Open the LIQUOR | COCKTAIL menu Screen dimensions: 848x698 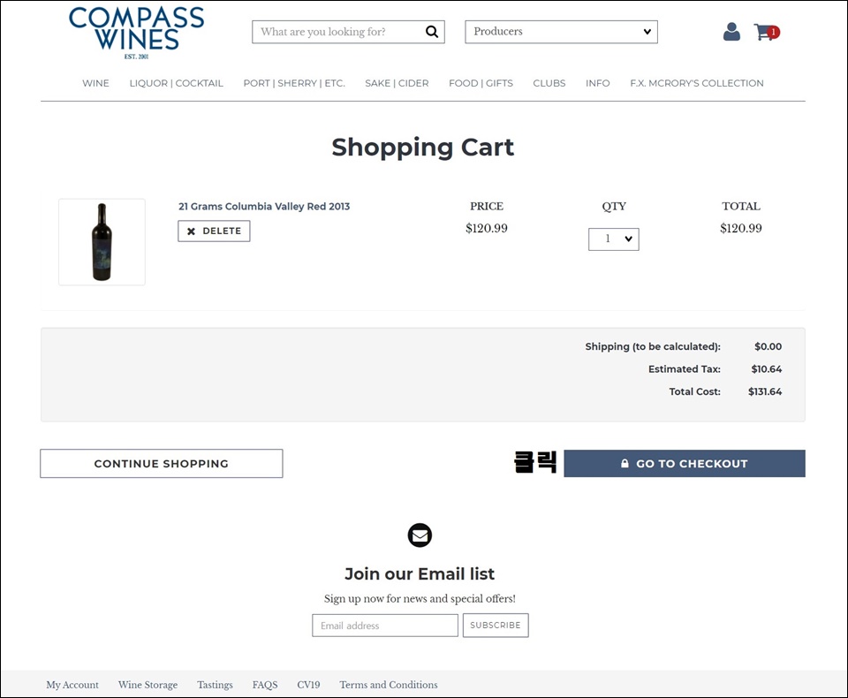pos(177,83)
